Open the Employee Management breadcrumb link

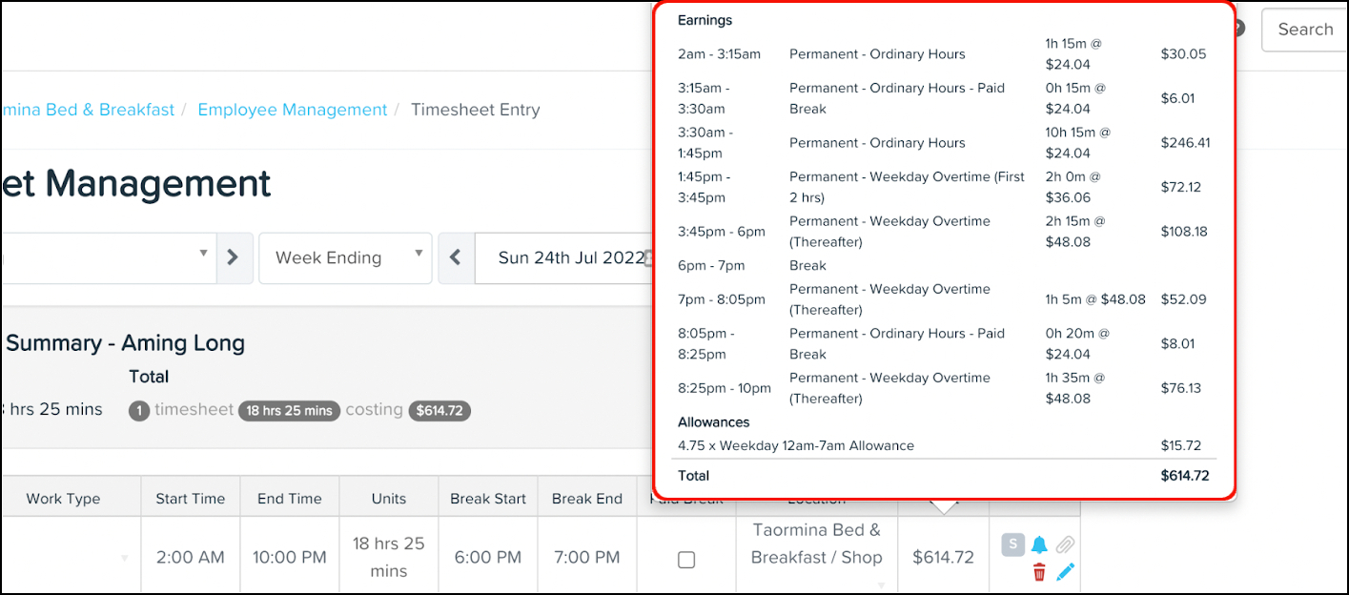point(292,110)
